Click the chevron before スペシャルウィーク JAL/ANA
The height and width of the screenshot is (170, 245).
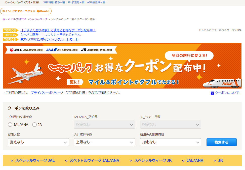(66, 161)
